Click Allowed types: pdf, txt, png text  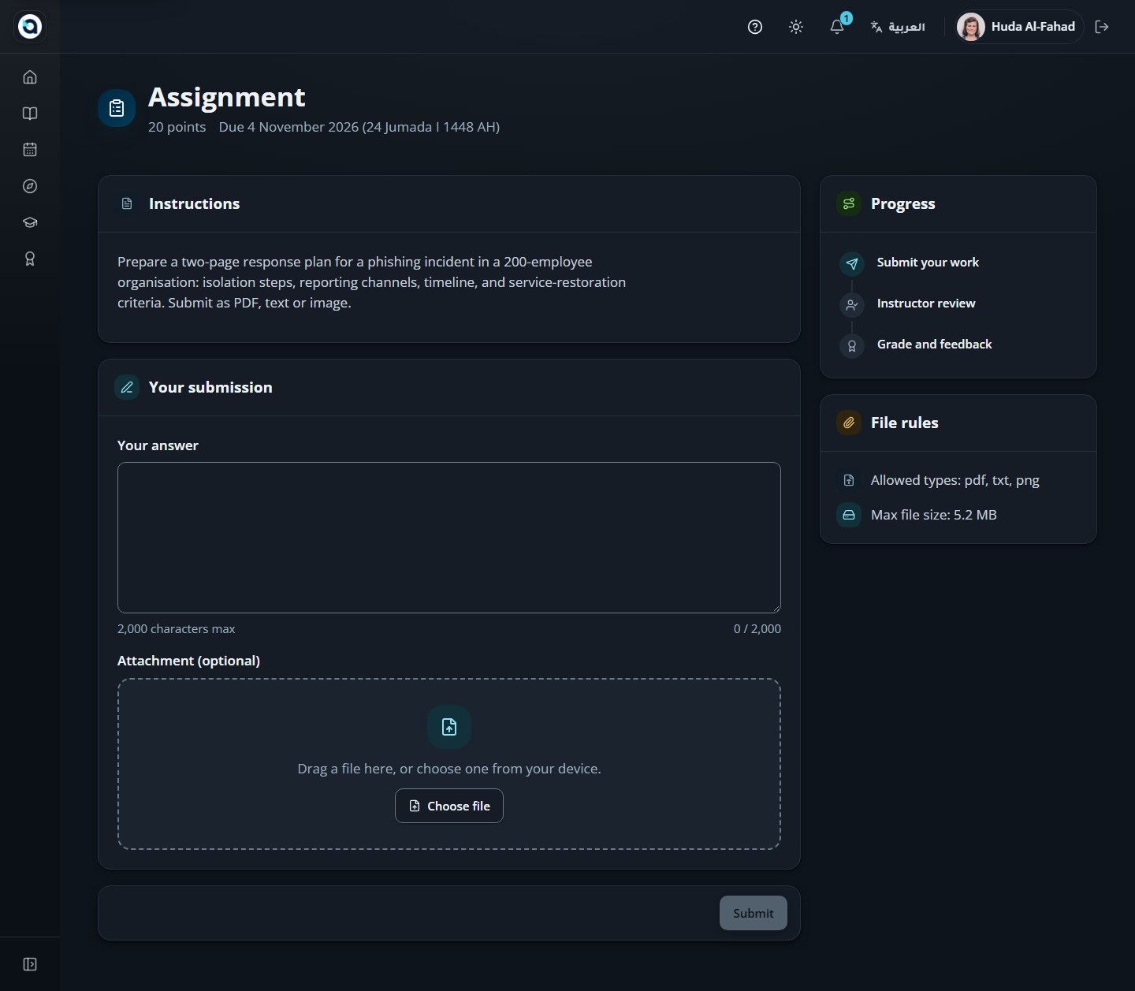click(x=955, y=480)
